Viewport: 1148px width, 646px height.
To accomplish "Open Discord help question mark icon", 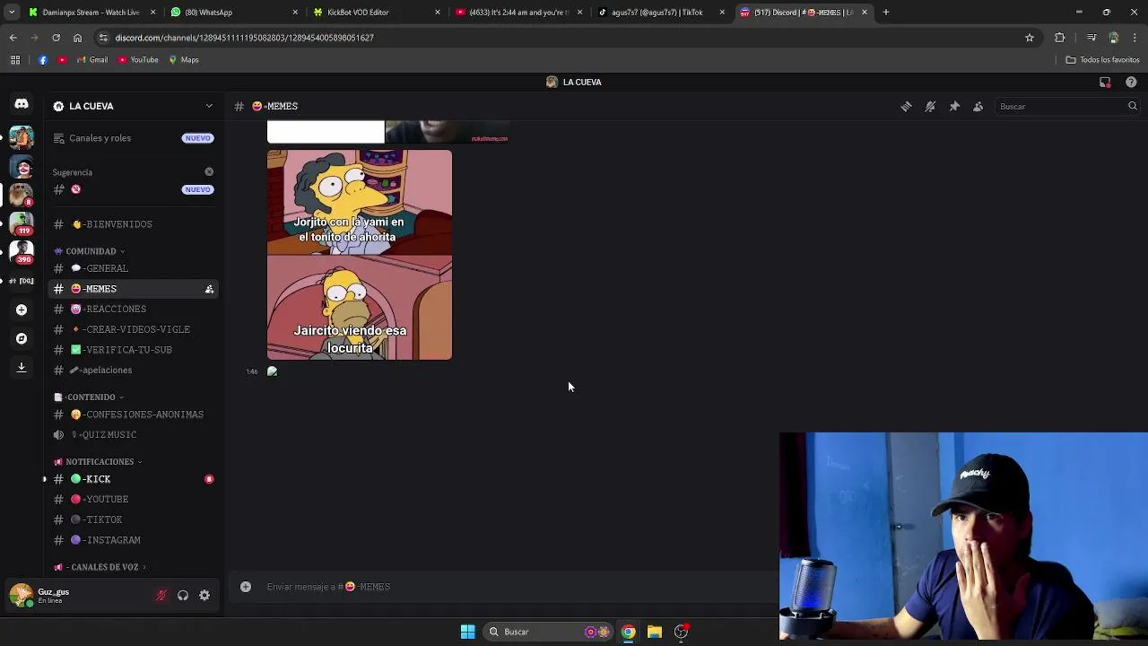I will (x=1131, y=82).
